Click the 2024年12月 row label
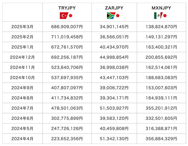The image size is (188, 146). (x=22, y=57)
